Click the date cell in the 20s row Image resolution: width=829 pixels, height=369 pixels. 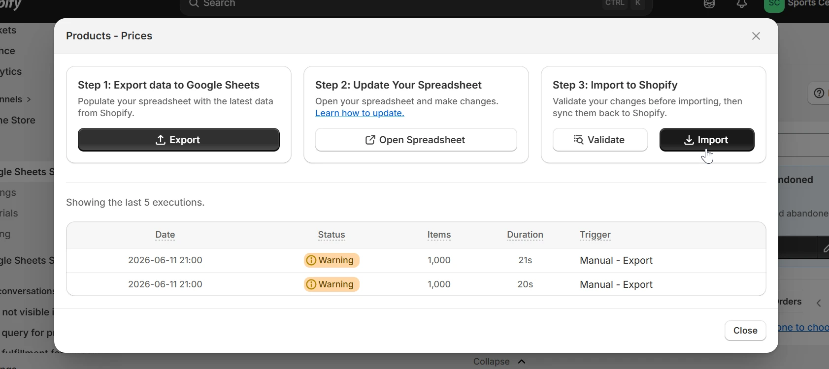coord(166,284)
